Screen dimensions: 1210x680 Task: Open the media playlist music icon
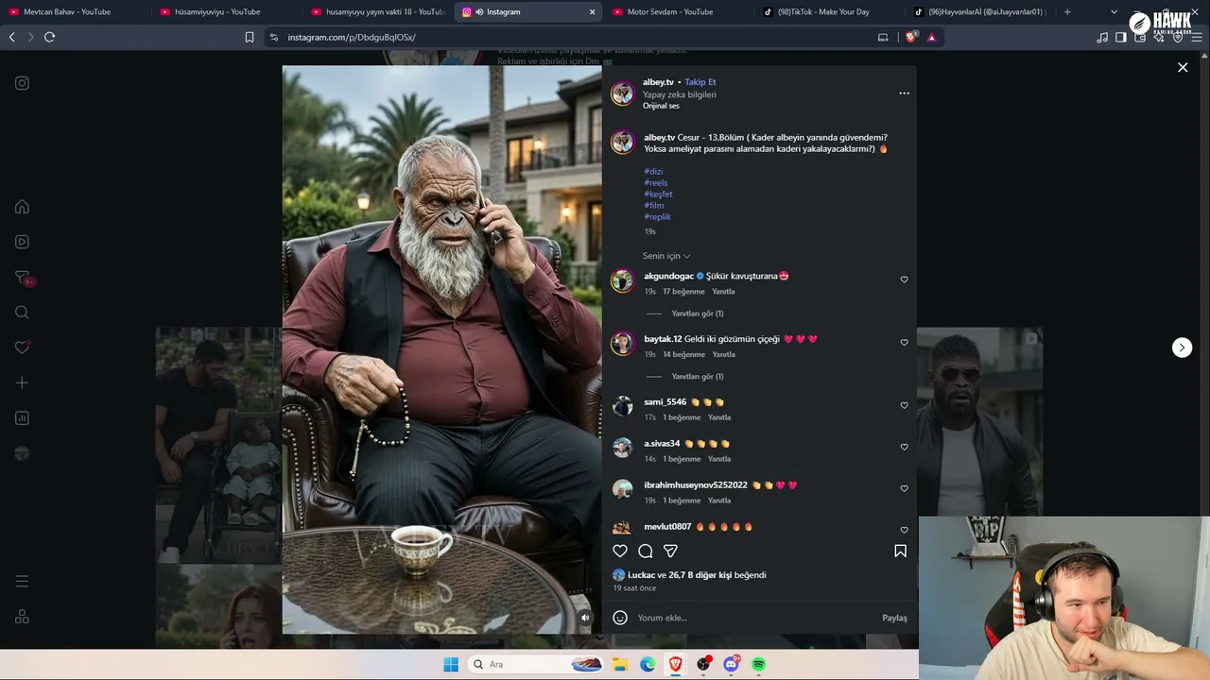point(1102,37)
